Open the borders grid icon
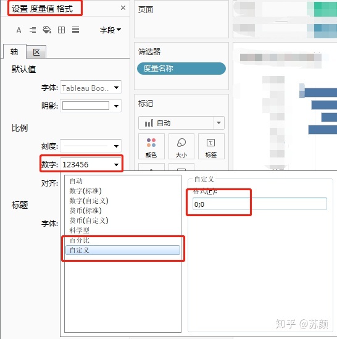The height and width of the screenshot is (339, 337). 61,30
